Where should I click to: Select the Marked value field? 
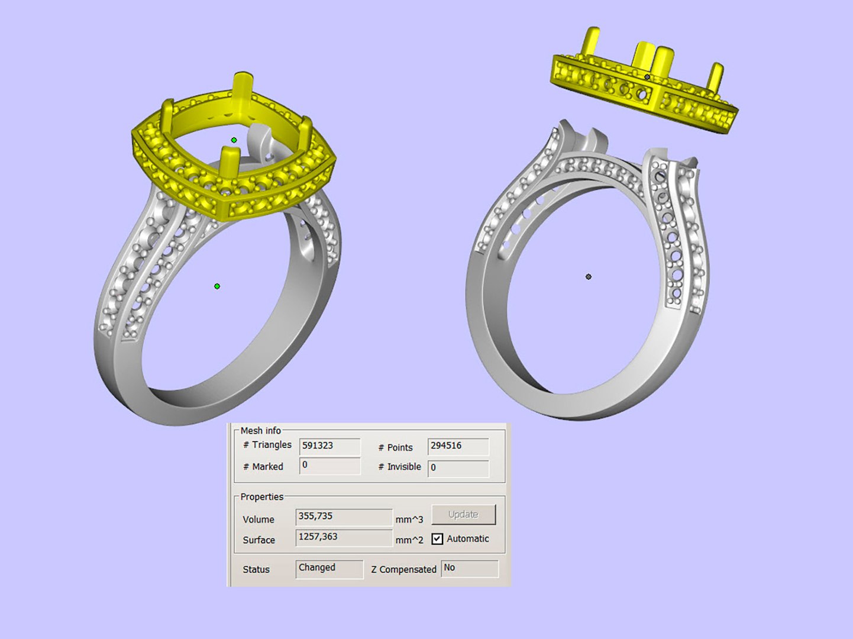(329, 466)
